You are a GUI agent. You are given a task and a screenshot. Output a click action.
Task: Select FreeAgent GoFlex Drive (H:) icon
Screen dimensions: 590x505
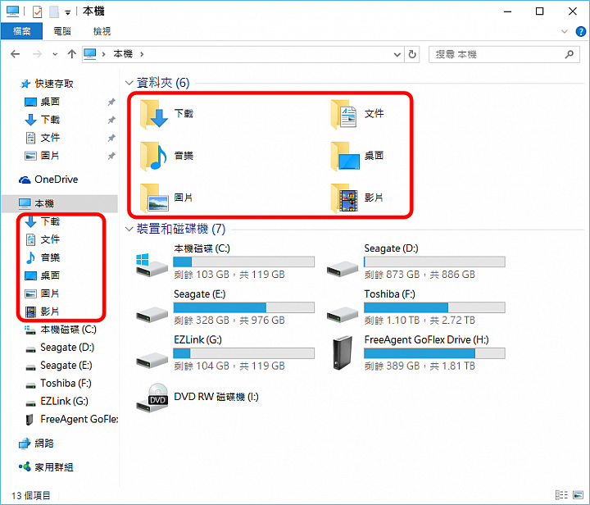[x=343, y=353]
